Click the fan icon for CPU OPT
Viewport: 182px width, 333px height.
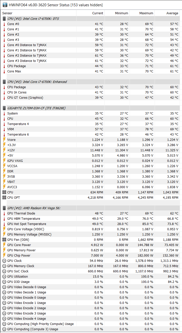(x=4, y=197)
